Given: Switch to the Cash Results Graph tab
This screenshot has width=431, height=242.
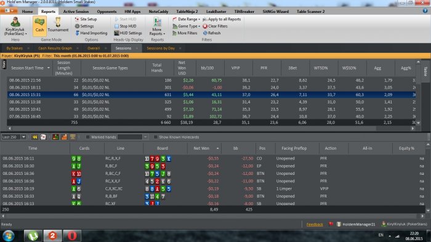Looking at the screenshot, I should pyautogui.click(x=55, y=48).
